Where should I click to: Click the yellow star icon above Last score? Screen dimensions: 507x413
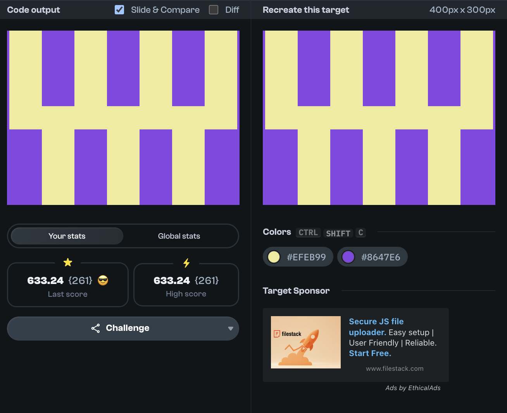tap(68, 263)
